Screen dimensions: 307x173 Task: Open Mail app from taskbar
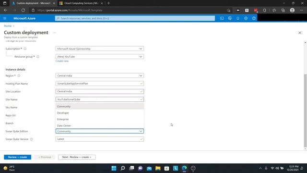point(149,168)
